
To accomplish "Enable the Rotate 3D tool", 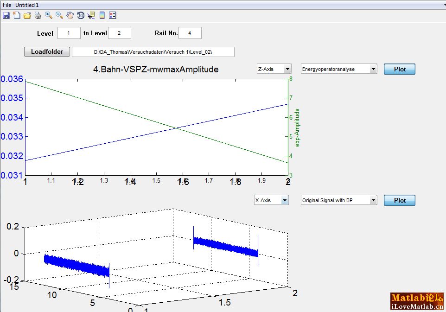I will click(x=81, y=15).
